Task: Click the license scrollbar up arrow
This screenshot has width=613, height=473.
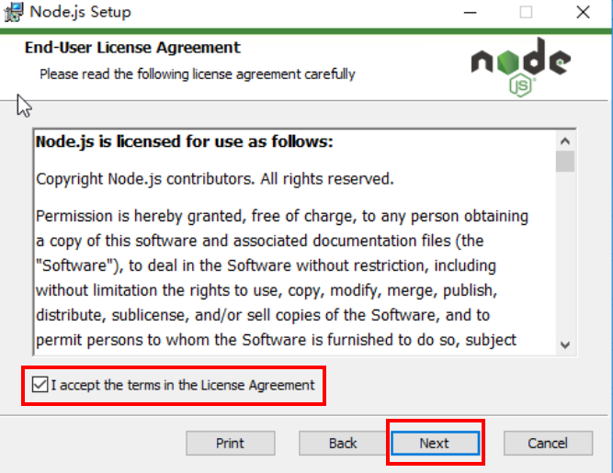Action: point(565,141)
